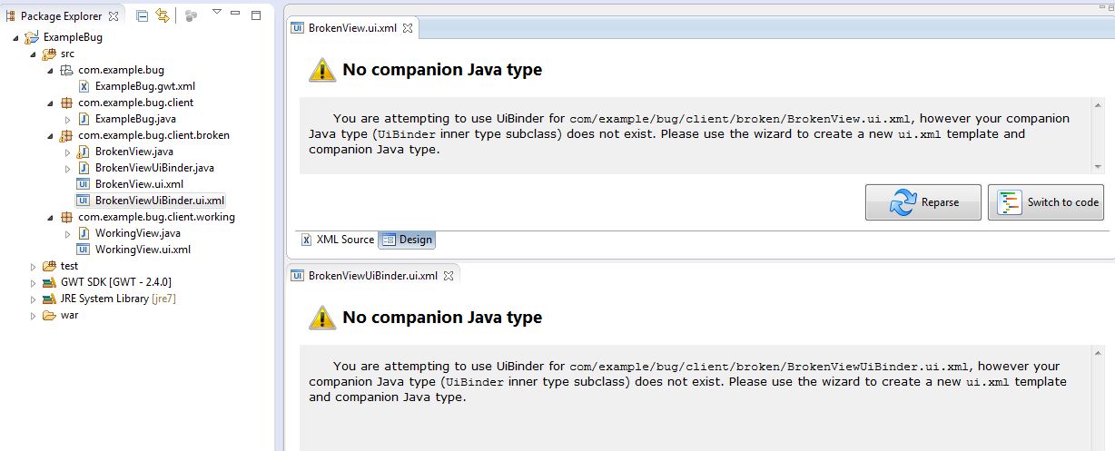Collapse the src folder

[34, 54]
